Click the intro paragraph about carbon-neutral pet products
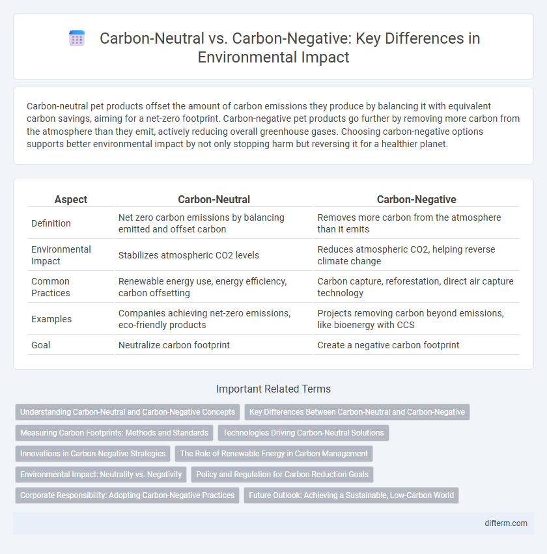 click(273, 125)
